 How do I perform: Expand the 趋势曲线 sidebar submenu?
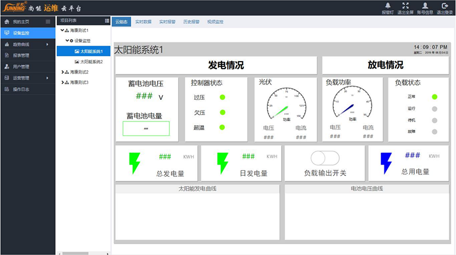[47, 45]
